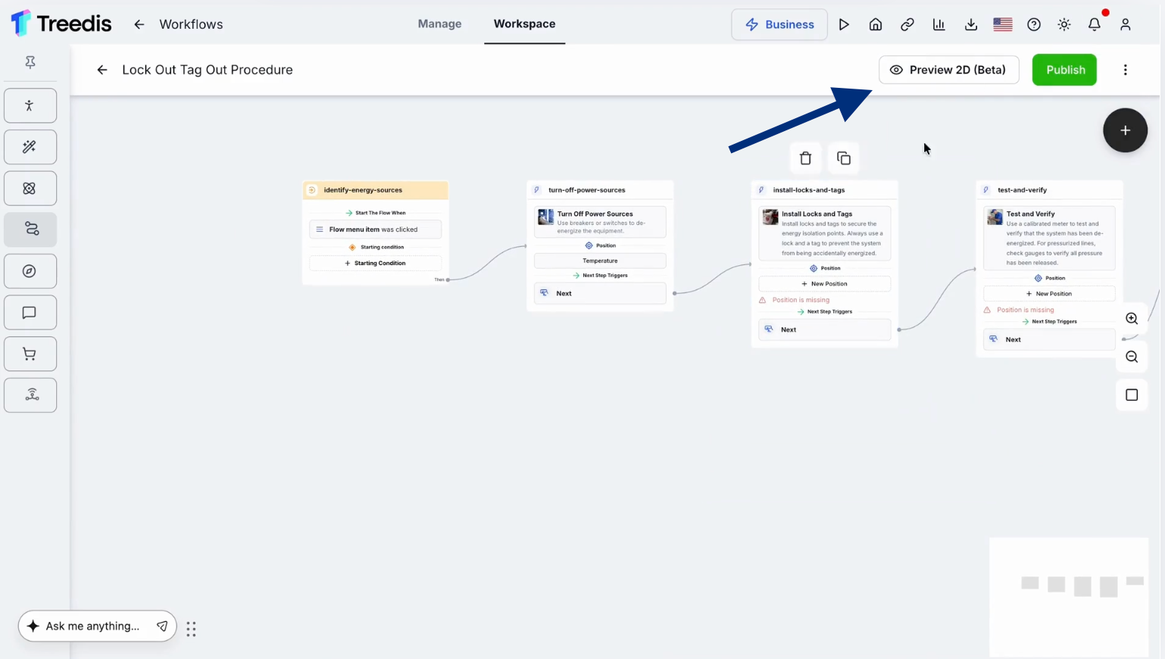Switch to the Workspace tab

[x=524, y=23]
